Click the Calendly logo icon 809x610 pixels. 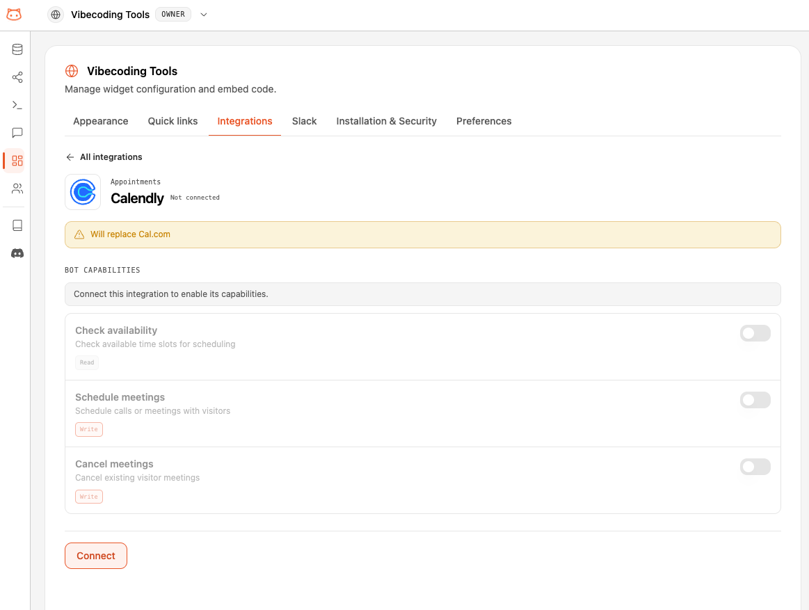coord(83,192)
